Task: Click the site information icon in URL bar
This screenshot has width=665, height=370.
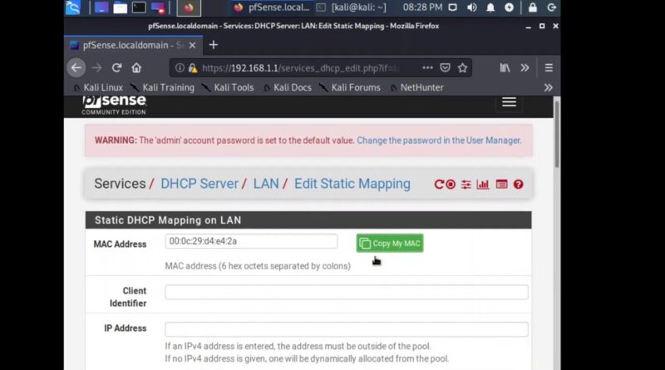Action: pos(180,68)
